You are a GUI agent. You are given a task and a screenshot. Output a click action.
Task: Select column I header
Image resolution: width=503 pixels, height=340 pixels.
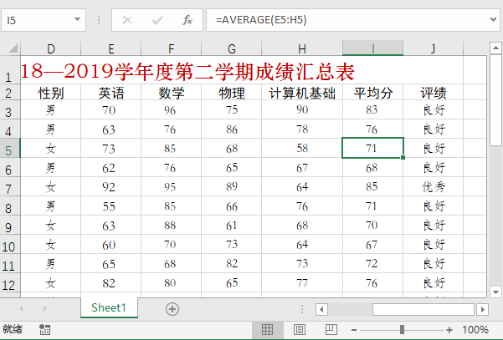(x=372, y=48)
